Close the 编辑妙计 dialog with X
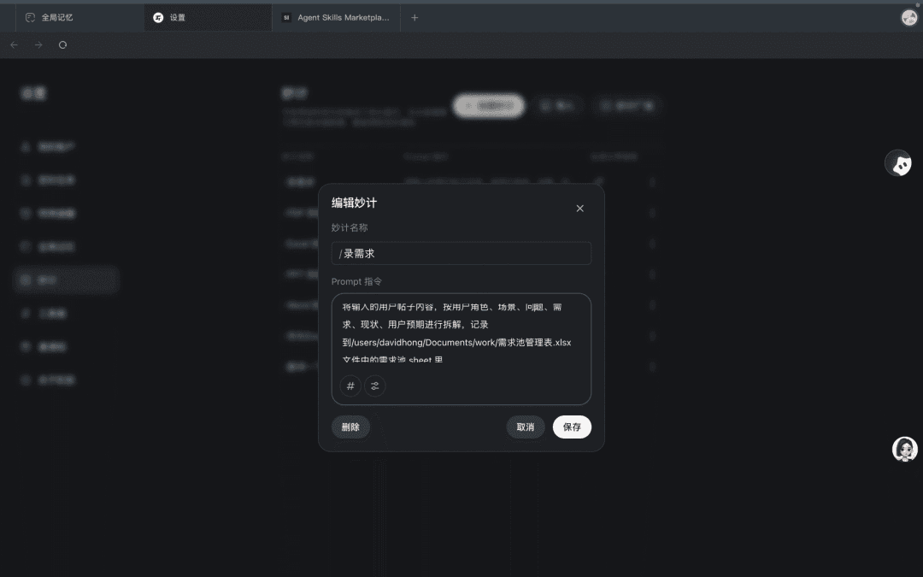Image resolution: width=923 pixels, height=577 pixels. [x=579, y=209]
